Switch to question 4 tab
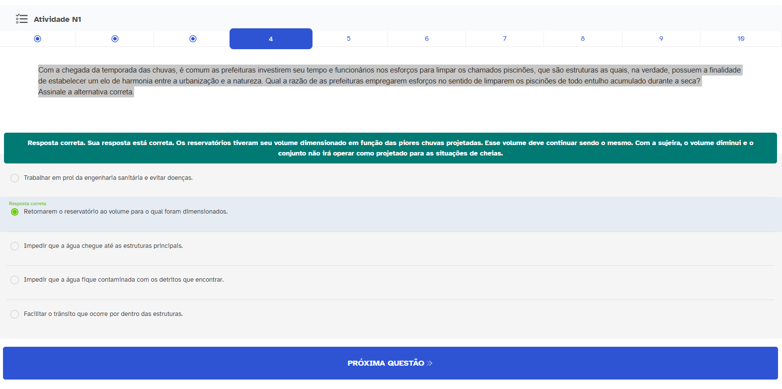This screenshot has height=389, width=782. (x=271, y=39)
